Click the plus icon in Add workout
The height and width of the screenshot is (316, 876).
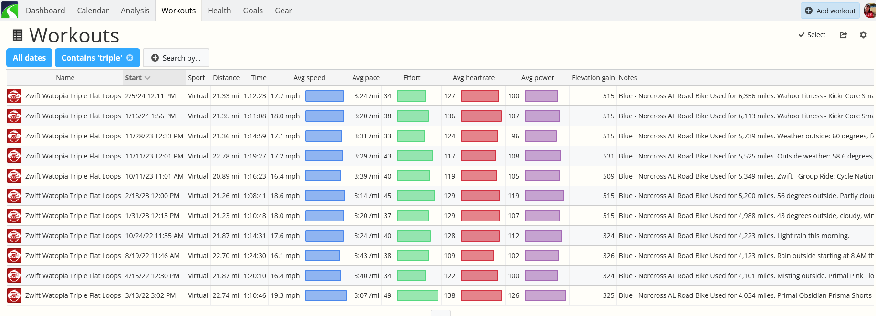(809, 11)
